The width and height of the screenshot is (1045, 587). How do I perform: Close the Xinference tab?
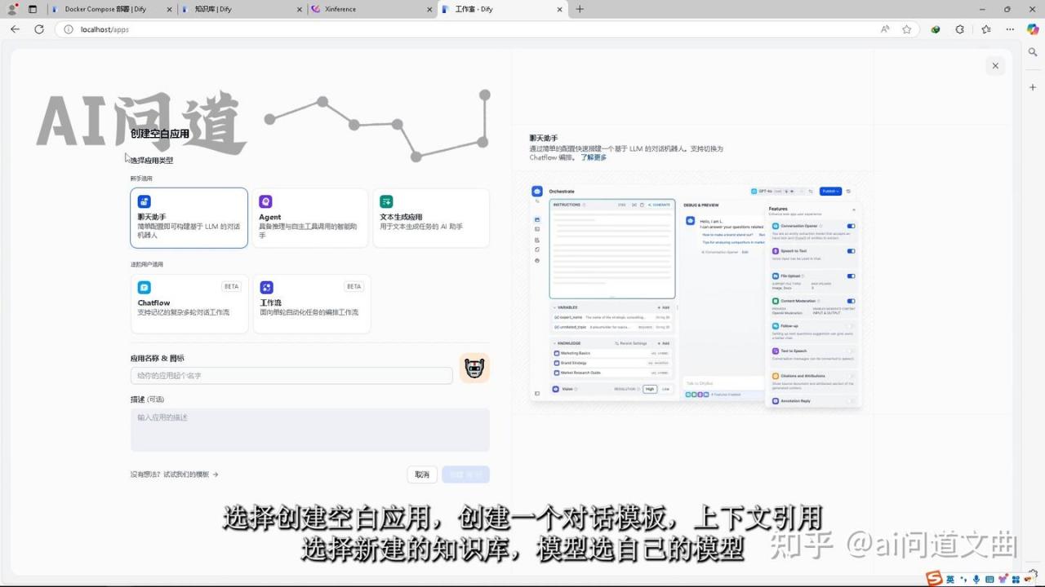pyautogui.click(x=429, y=9)
